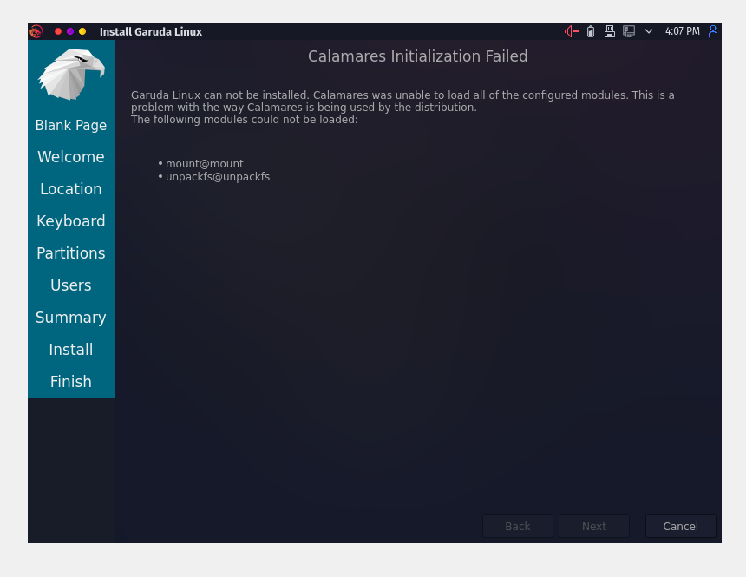The width and height of the screenshot is (746, 577).
Task: Click the Cancel button
Action: click(680, 526)
